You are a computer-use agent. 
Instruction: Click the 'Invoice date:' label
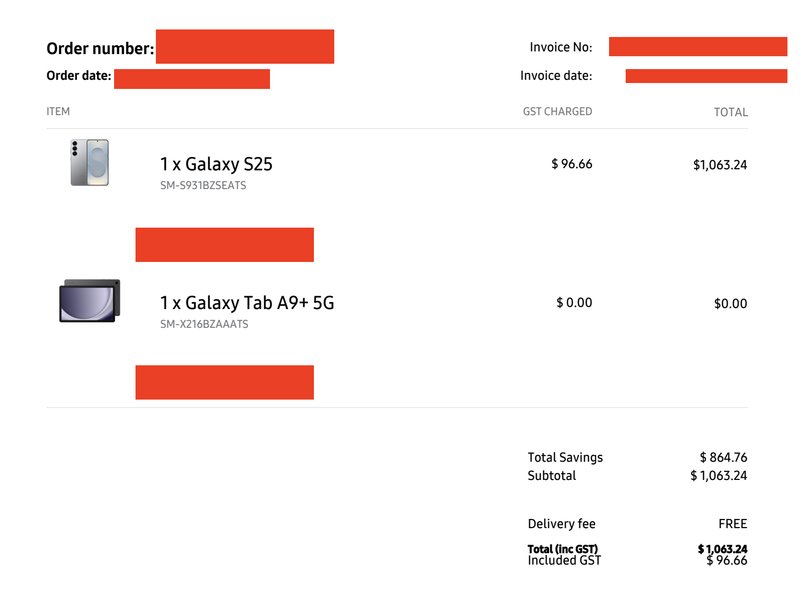(x=556, y=76)
